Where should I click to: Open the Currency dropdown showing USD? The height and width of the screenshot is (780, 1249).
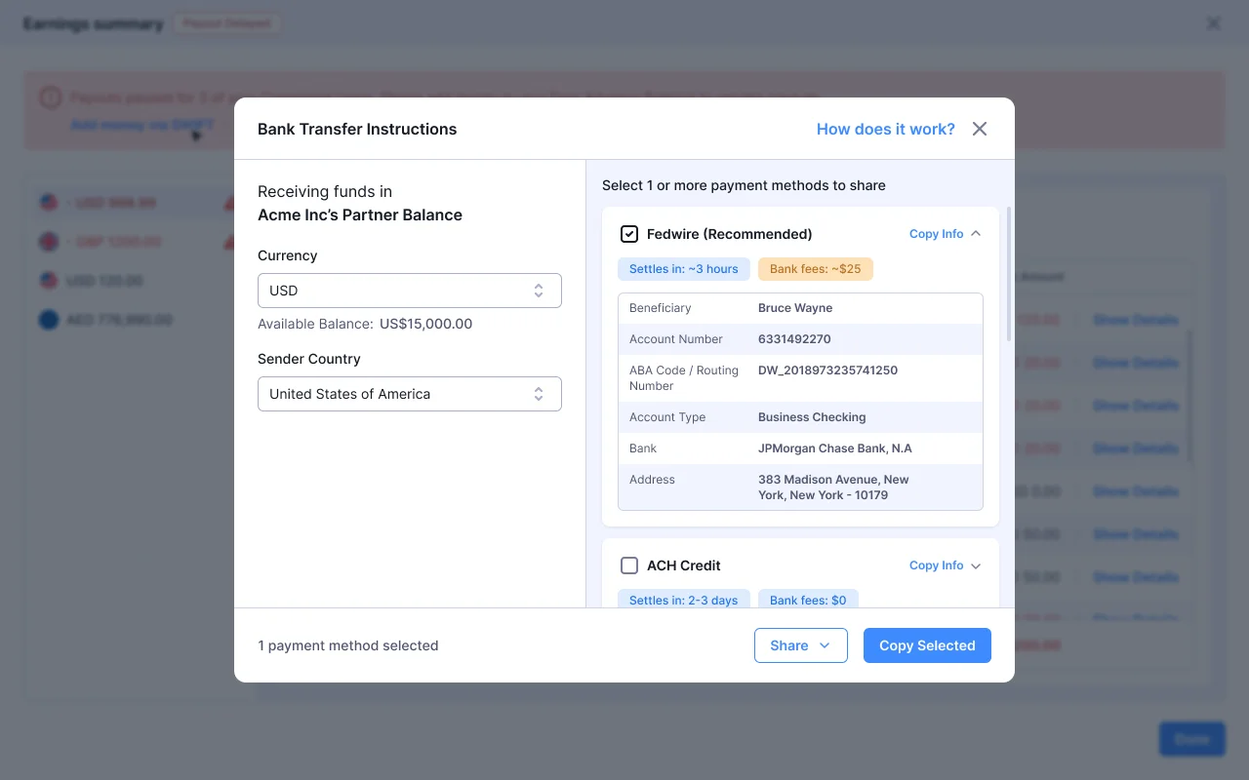tap(409, 290)
